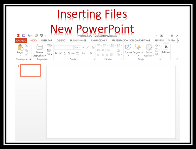Toggle italic K formatting

(x=60, y=53)
